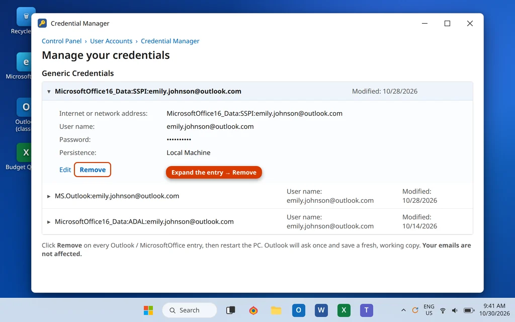Click the taskbar Search box

pyautogui.click(x=190, y=310)
